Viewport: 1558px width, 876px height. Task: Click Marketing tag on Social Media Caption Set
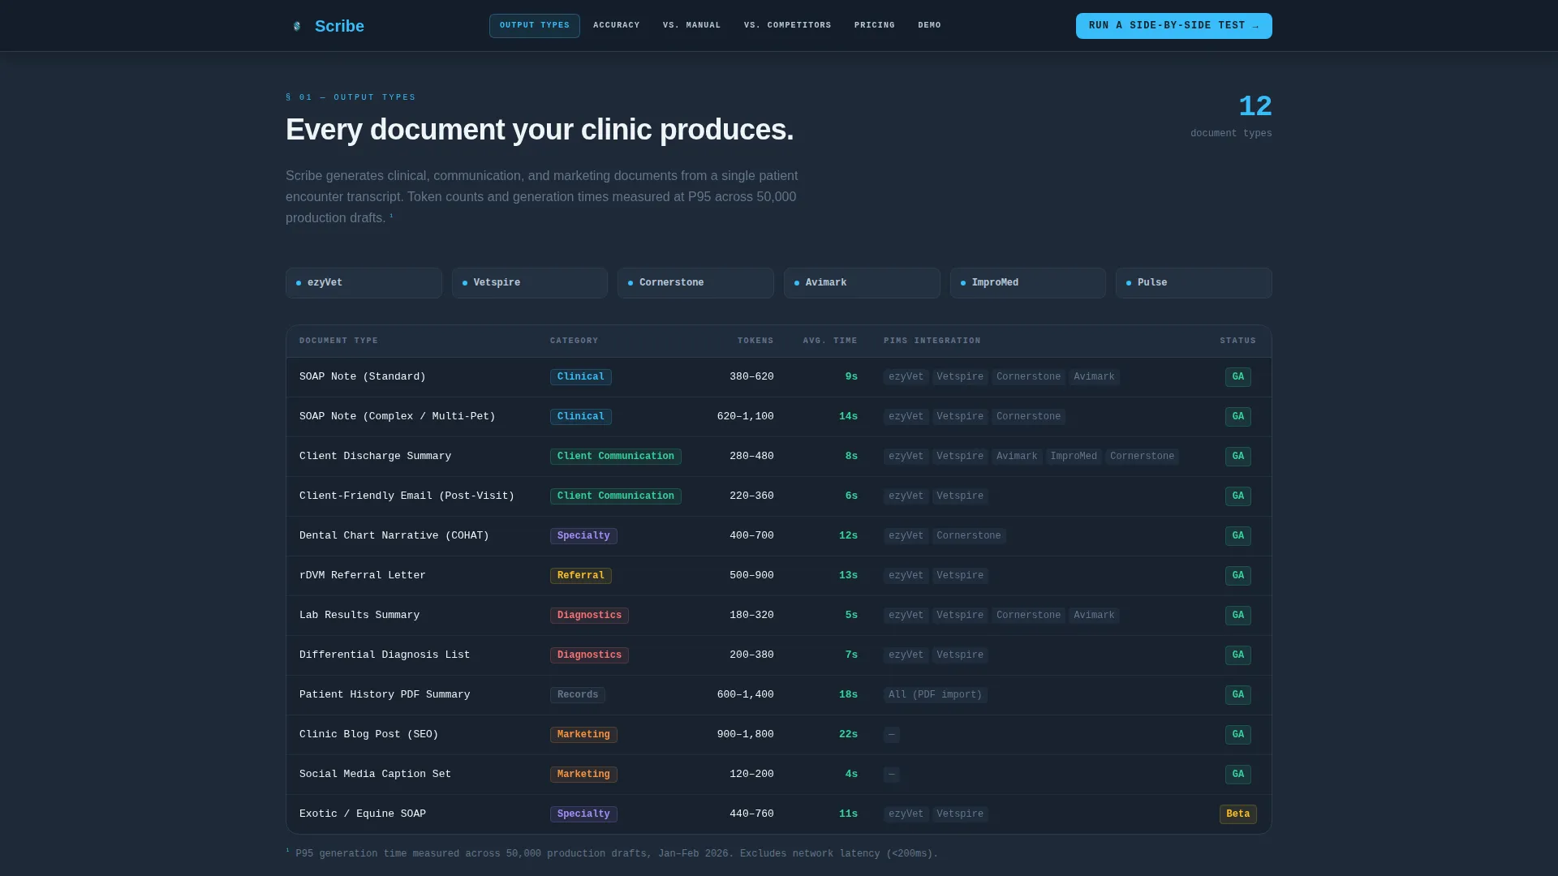coord(583,775)
